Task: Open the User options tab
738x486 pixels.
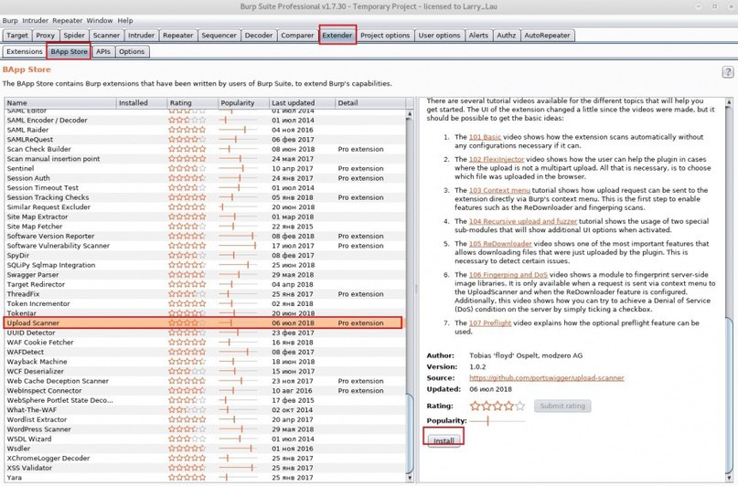Action: pyautogui.click(x=439, y=36)
